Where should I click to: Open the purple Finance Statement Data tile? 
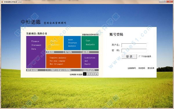pyautogui.click(x=36, y=52)
